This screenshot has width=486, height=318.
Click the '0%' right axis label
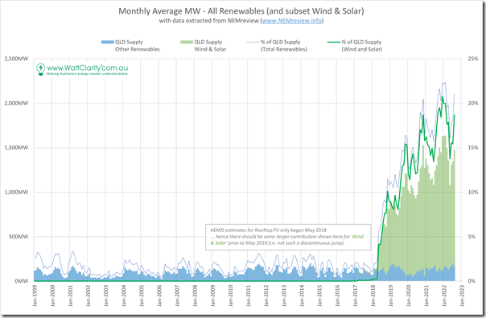coord(472,281)
